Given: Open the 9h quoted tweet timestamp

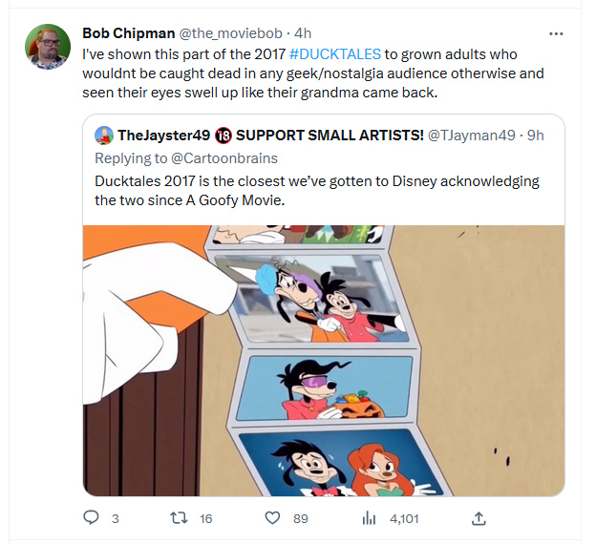Looking at the screenshot, I should 535,135.
